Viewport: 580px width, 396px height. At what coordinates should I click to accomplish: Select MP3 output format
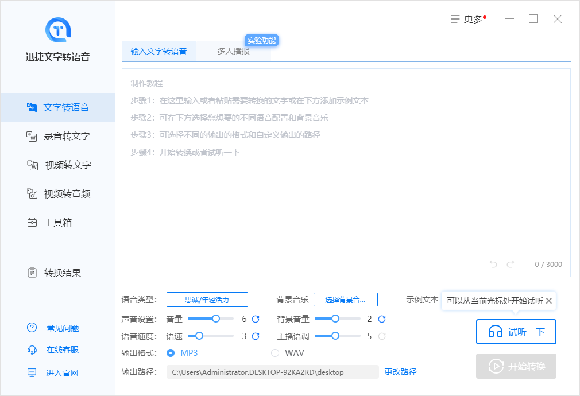pos(171,353)
